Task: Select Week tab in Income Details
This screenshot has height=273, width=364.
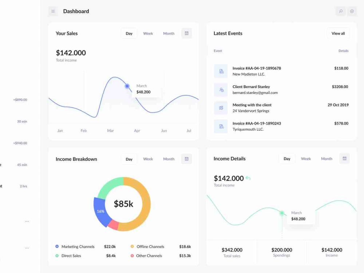Action: [x=306, y=159]
